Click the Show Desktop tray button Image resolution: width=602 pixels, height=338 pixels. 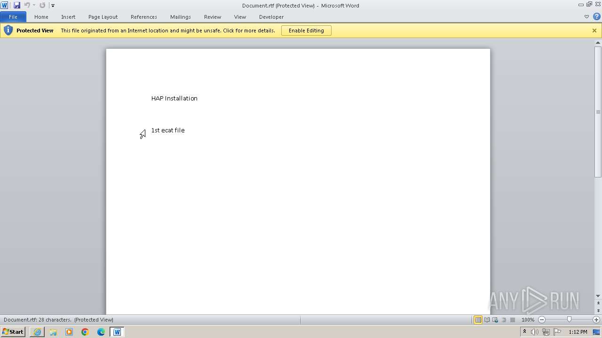click(x=596, y=332)
